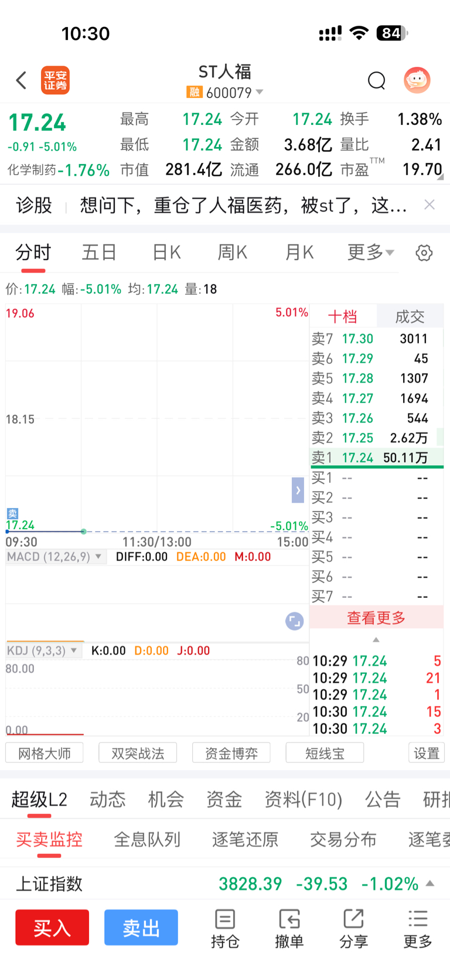Image resolution: width=450 pixels, height=978 pixels.
Task: Select 逐笔还原 sub-tab
Action: tap(245, 839)
